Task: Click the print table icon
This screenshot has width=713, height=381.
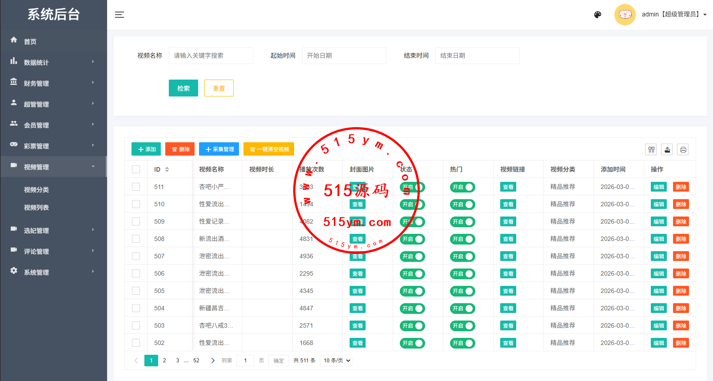Action: click(x=683, y=150)
